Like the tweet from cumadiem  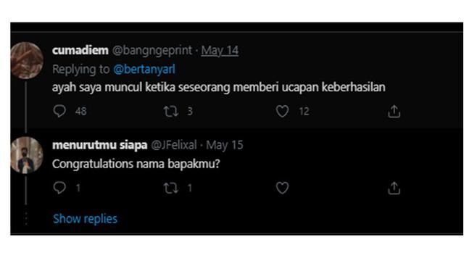click(282, 112)
